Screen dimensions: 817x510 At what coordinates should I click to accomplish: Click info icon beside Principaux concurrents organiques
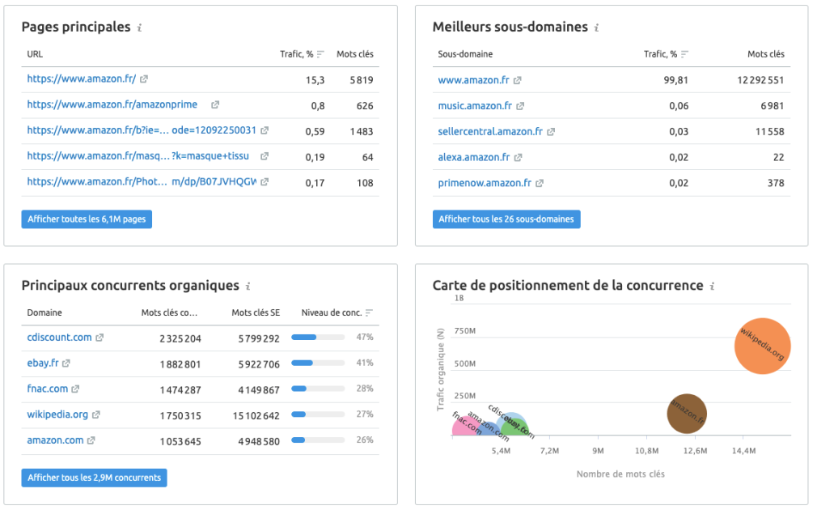click(248, 287)
